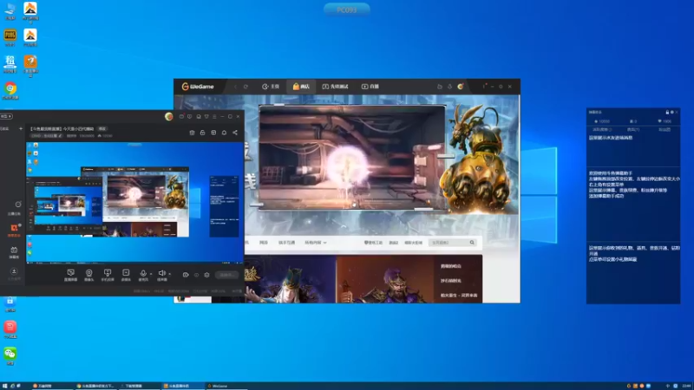Expand the microphone options arrow
Screen dimensions: 694x390
(x=151, y=274)
